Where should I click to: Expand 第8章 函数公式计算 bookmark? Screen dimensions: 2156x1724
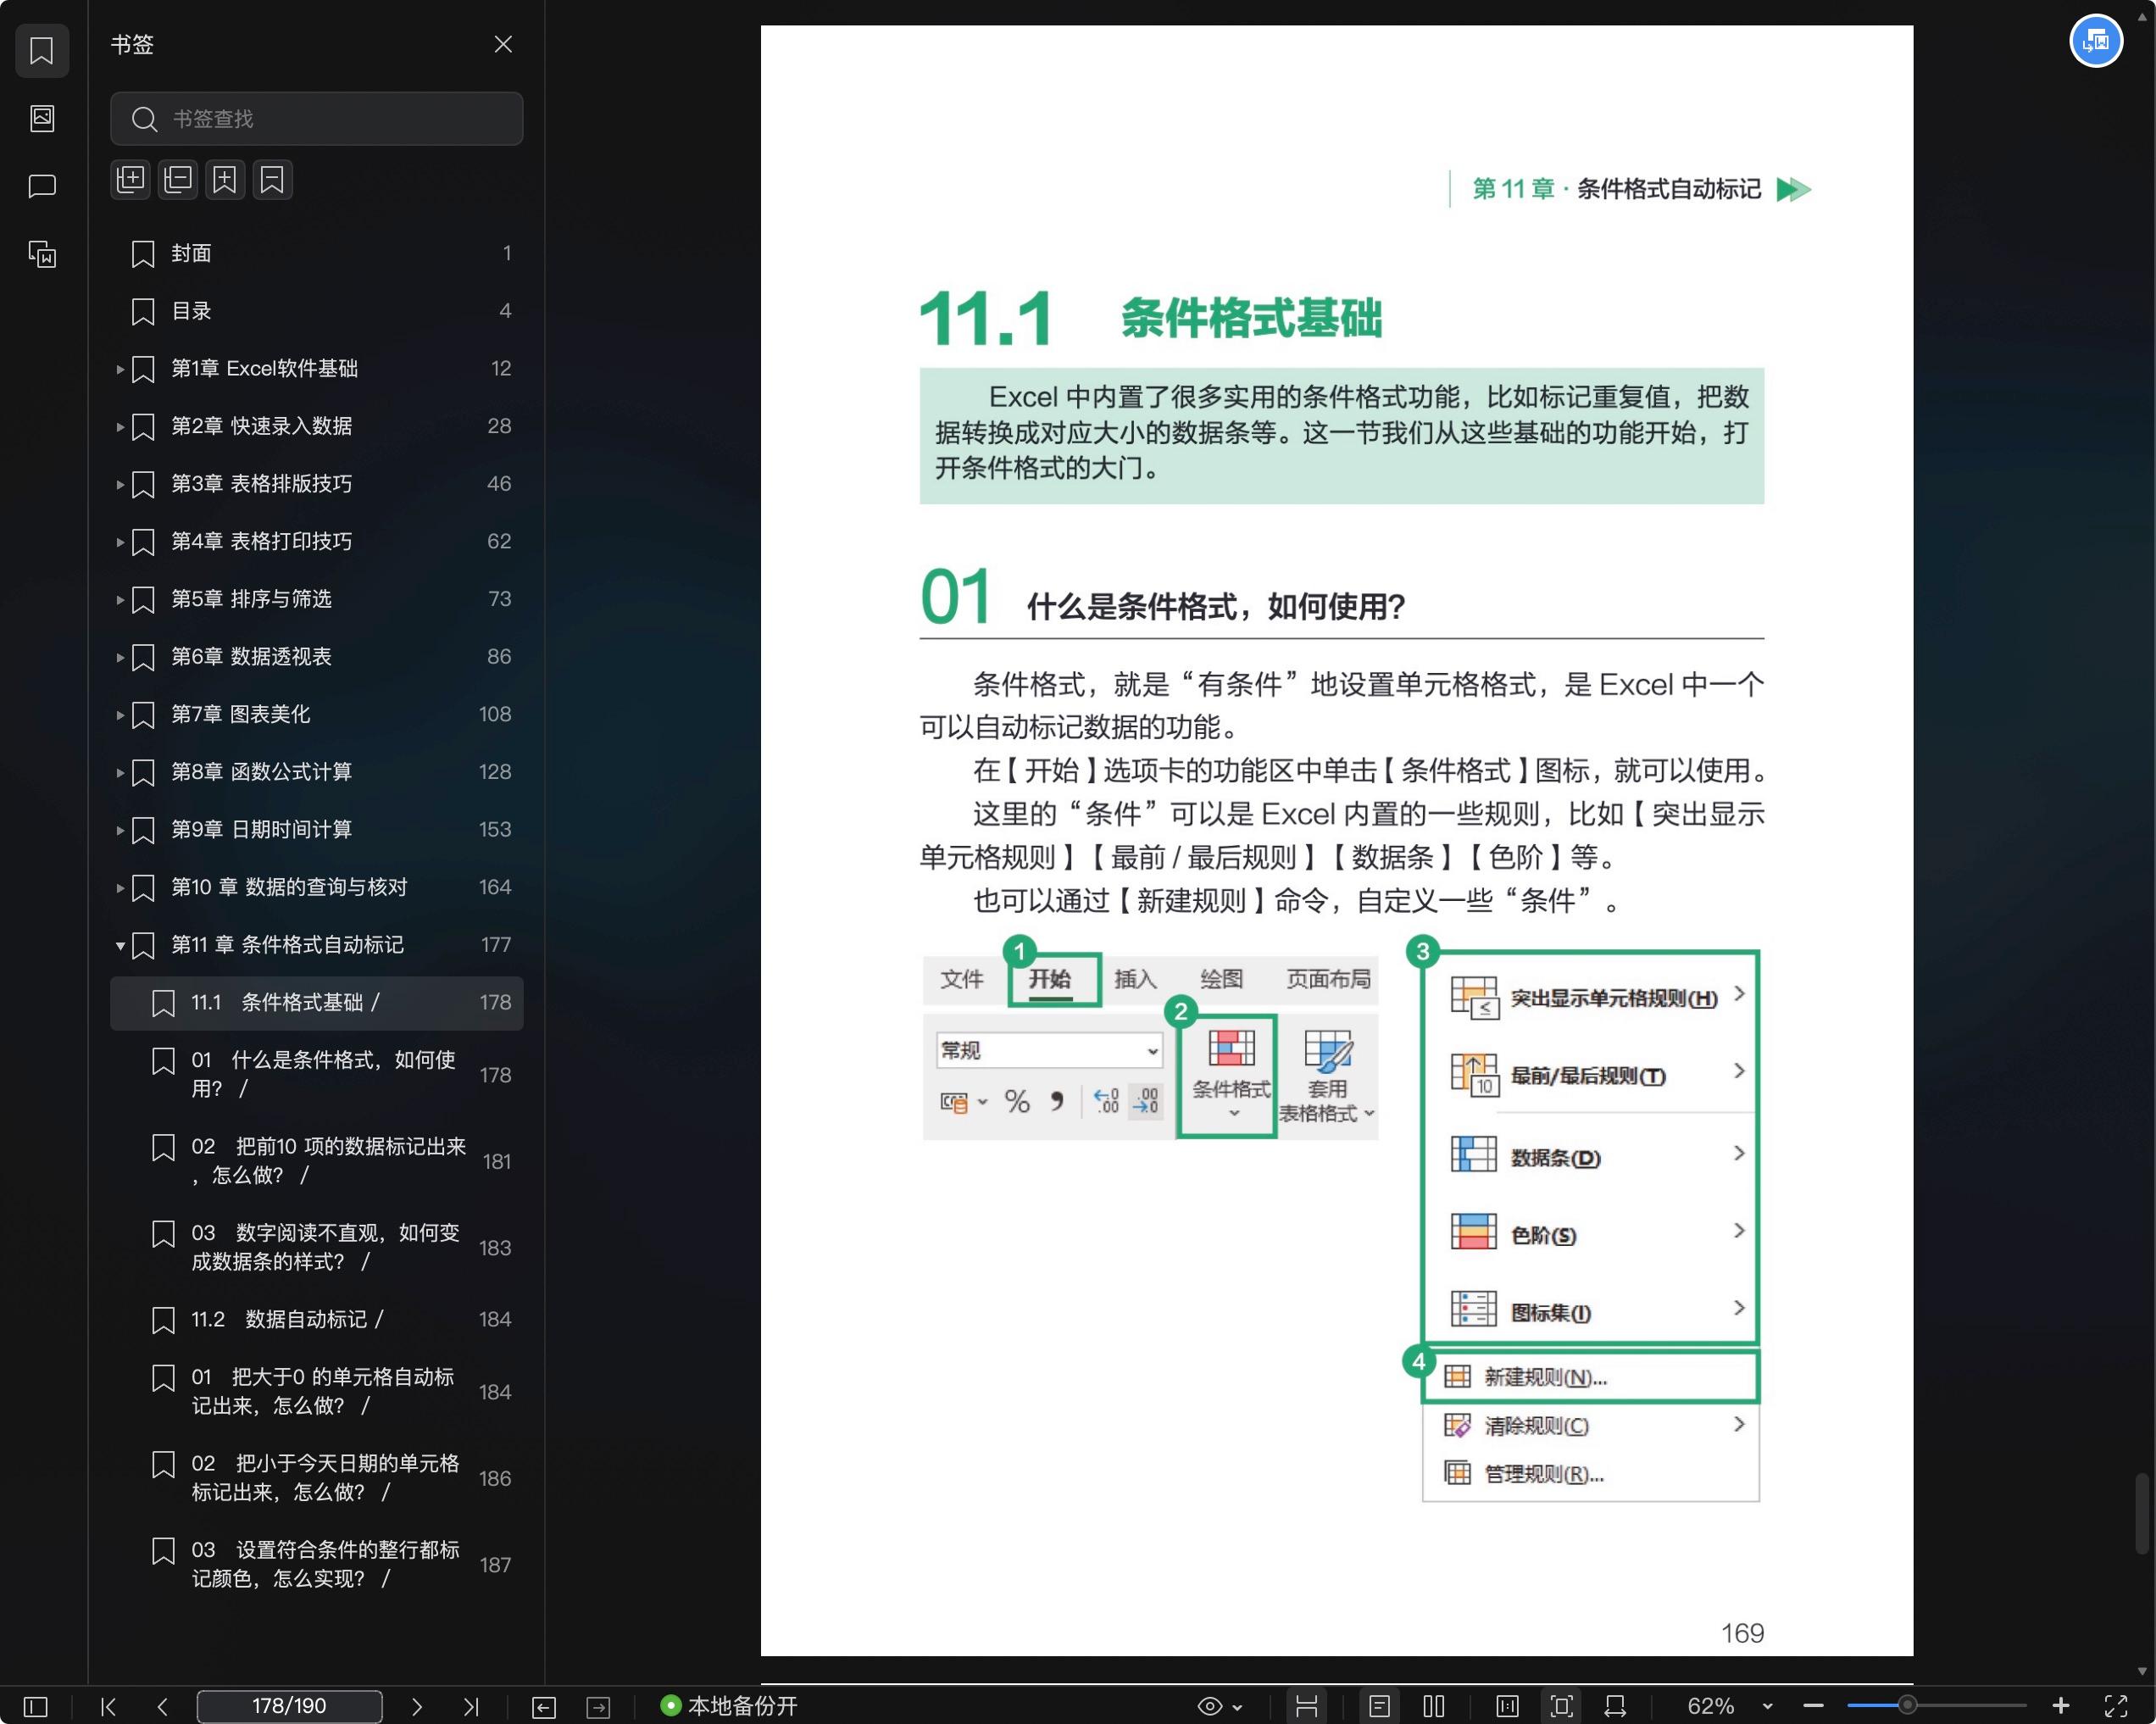pyautogui.click(x=120, y=772)
